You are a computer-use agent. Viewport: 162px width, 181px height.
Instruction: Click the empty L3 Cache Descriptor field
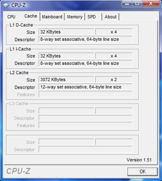(x=86, y=118)
